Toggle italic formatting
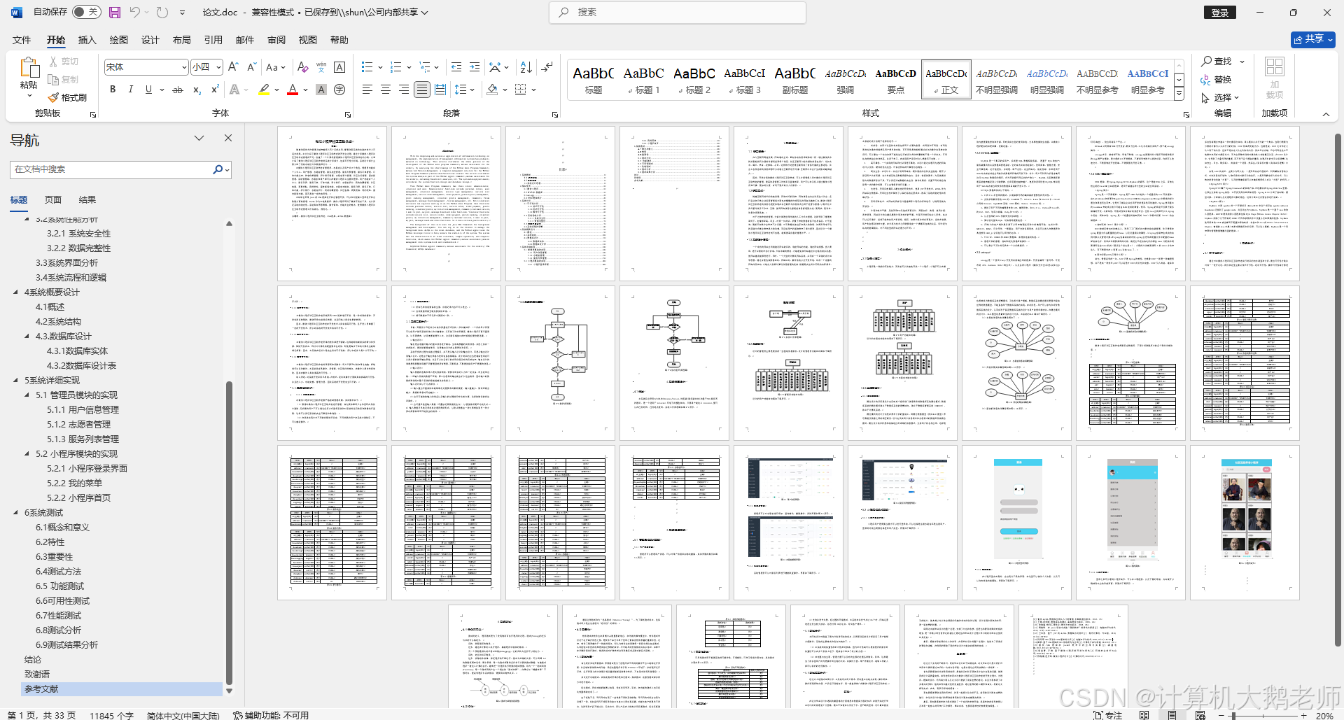 [x=130, y=90]
